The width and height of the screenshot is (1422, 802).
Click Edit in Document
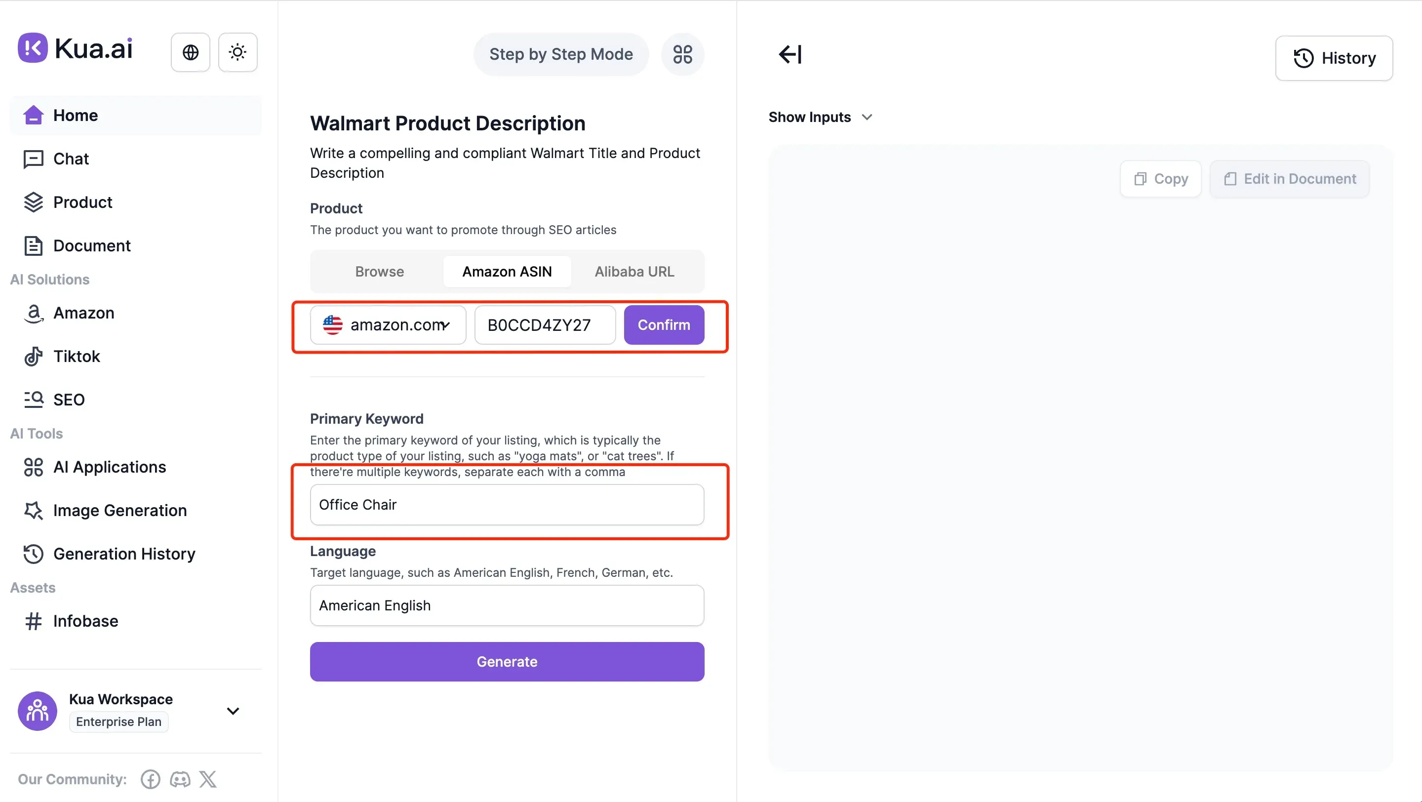tap(1290, 179)
